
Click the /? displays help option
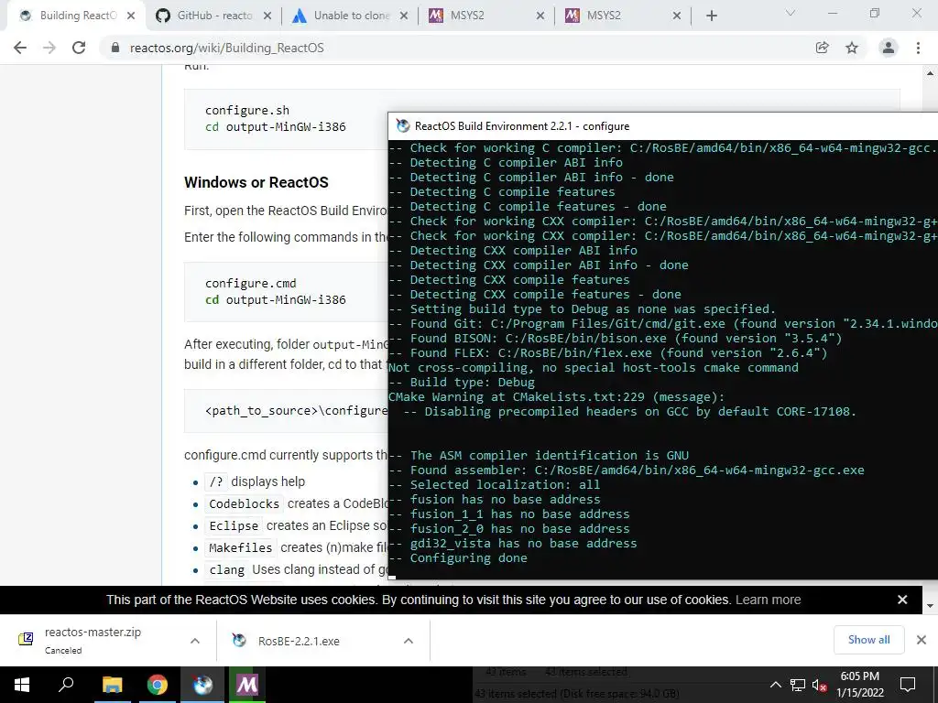coord(256,481)
